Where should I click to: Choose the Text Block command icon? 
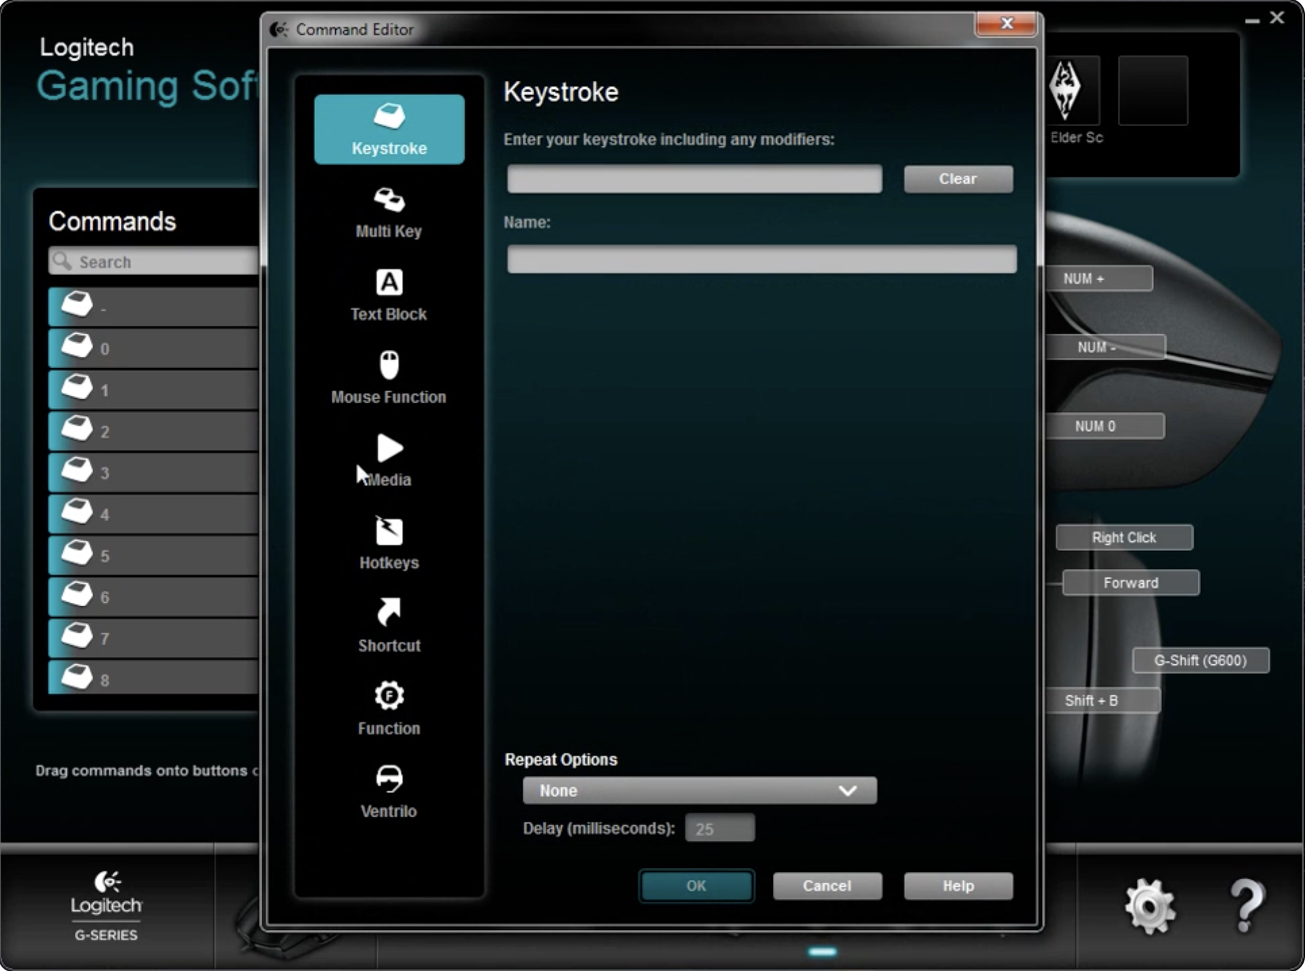tap(389, 295)
